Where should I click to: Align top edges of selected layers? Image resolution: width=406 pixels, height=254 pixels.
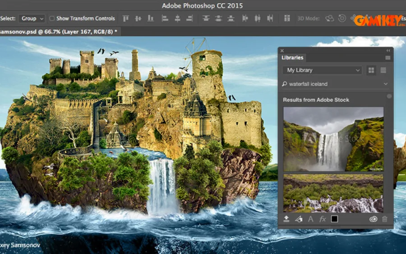click(126, 18)
